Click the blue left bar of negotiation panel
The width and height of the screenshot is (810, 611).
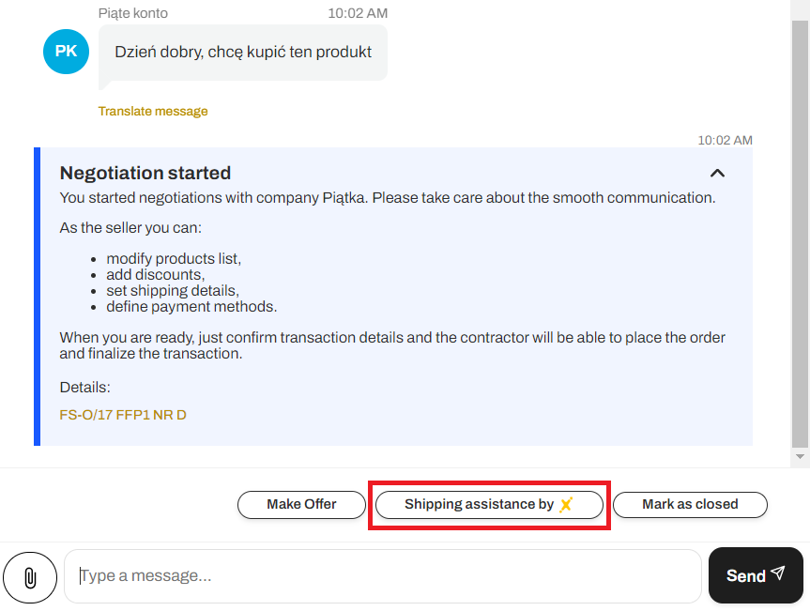38,297
